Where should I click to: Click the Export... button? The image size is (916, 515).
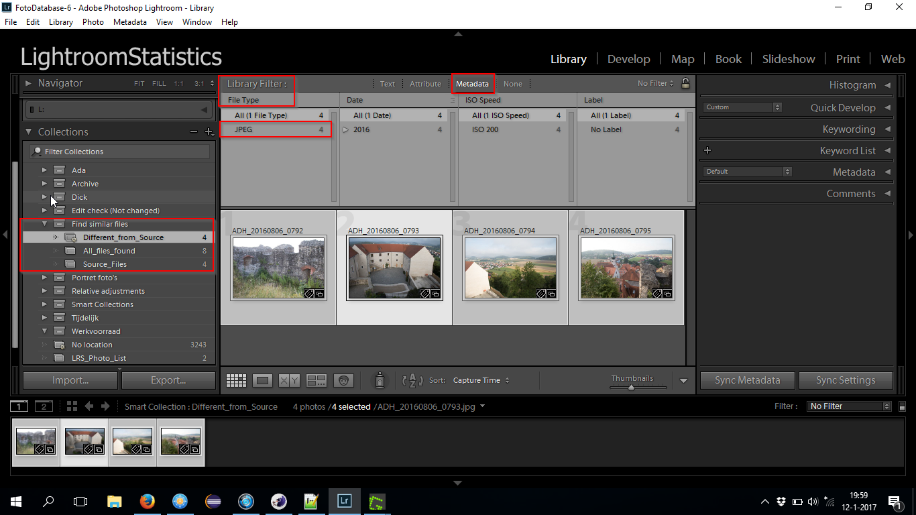[x=168, y=380]
